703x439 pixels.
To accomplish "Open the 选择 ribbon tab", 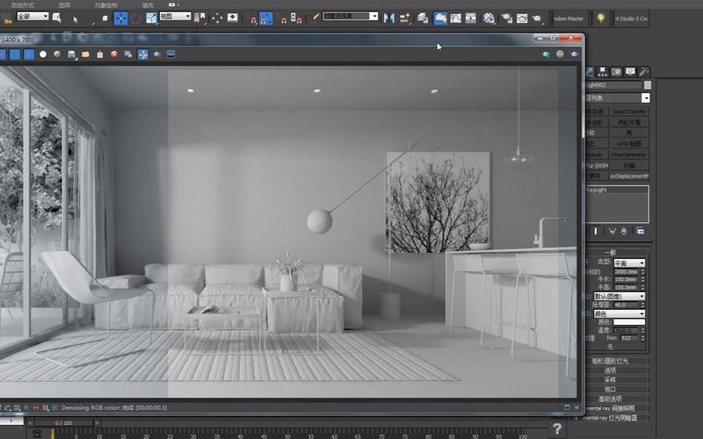I will pyautogui.click(x=64, y=4).
